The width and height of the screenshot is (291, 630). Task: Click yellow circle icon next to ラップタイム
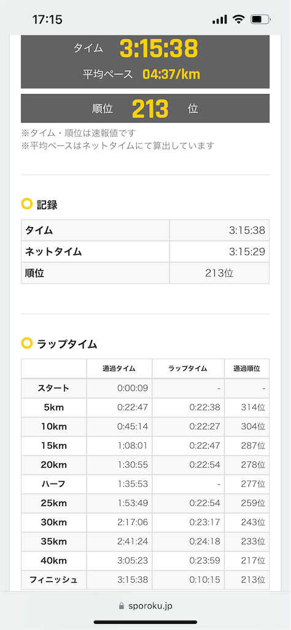click(x=26, y=343)
